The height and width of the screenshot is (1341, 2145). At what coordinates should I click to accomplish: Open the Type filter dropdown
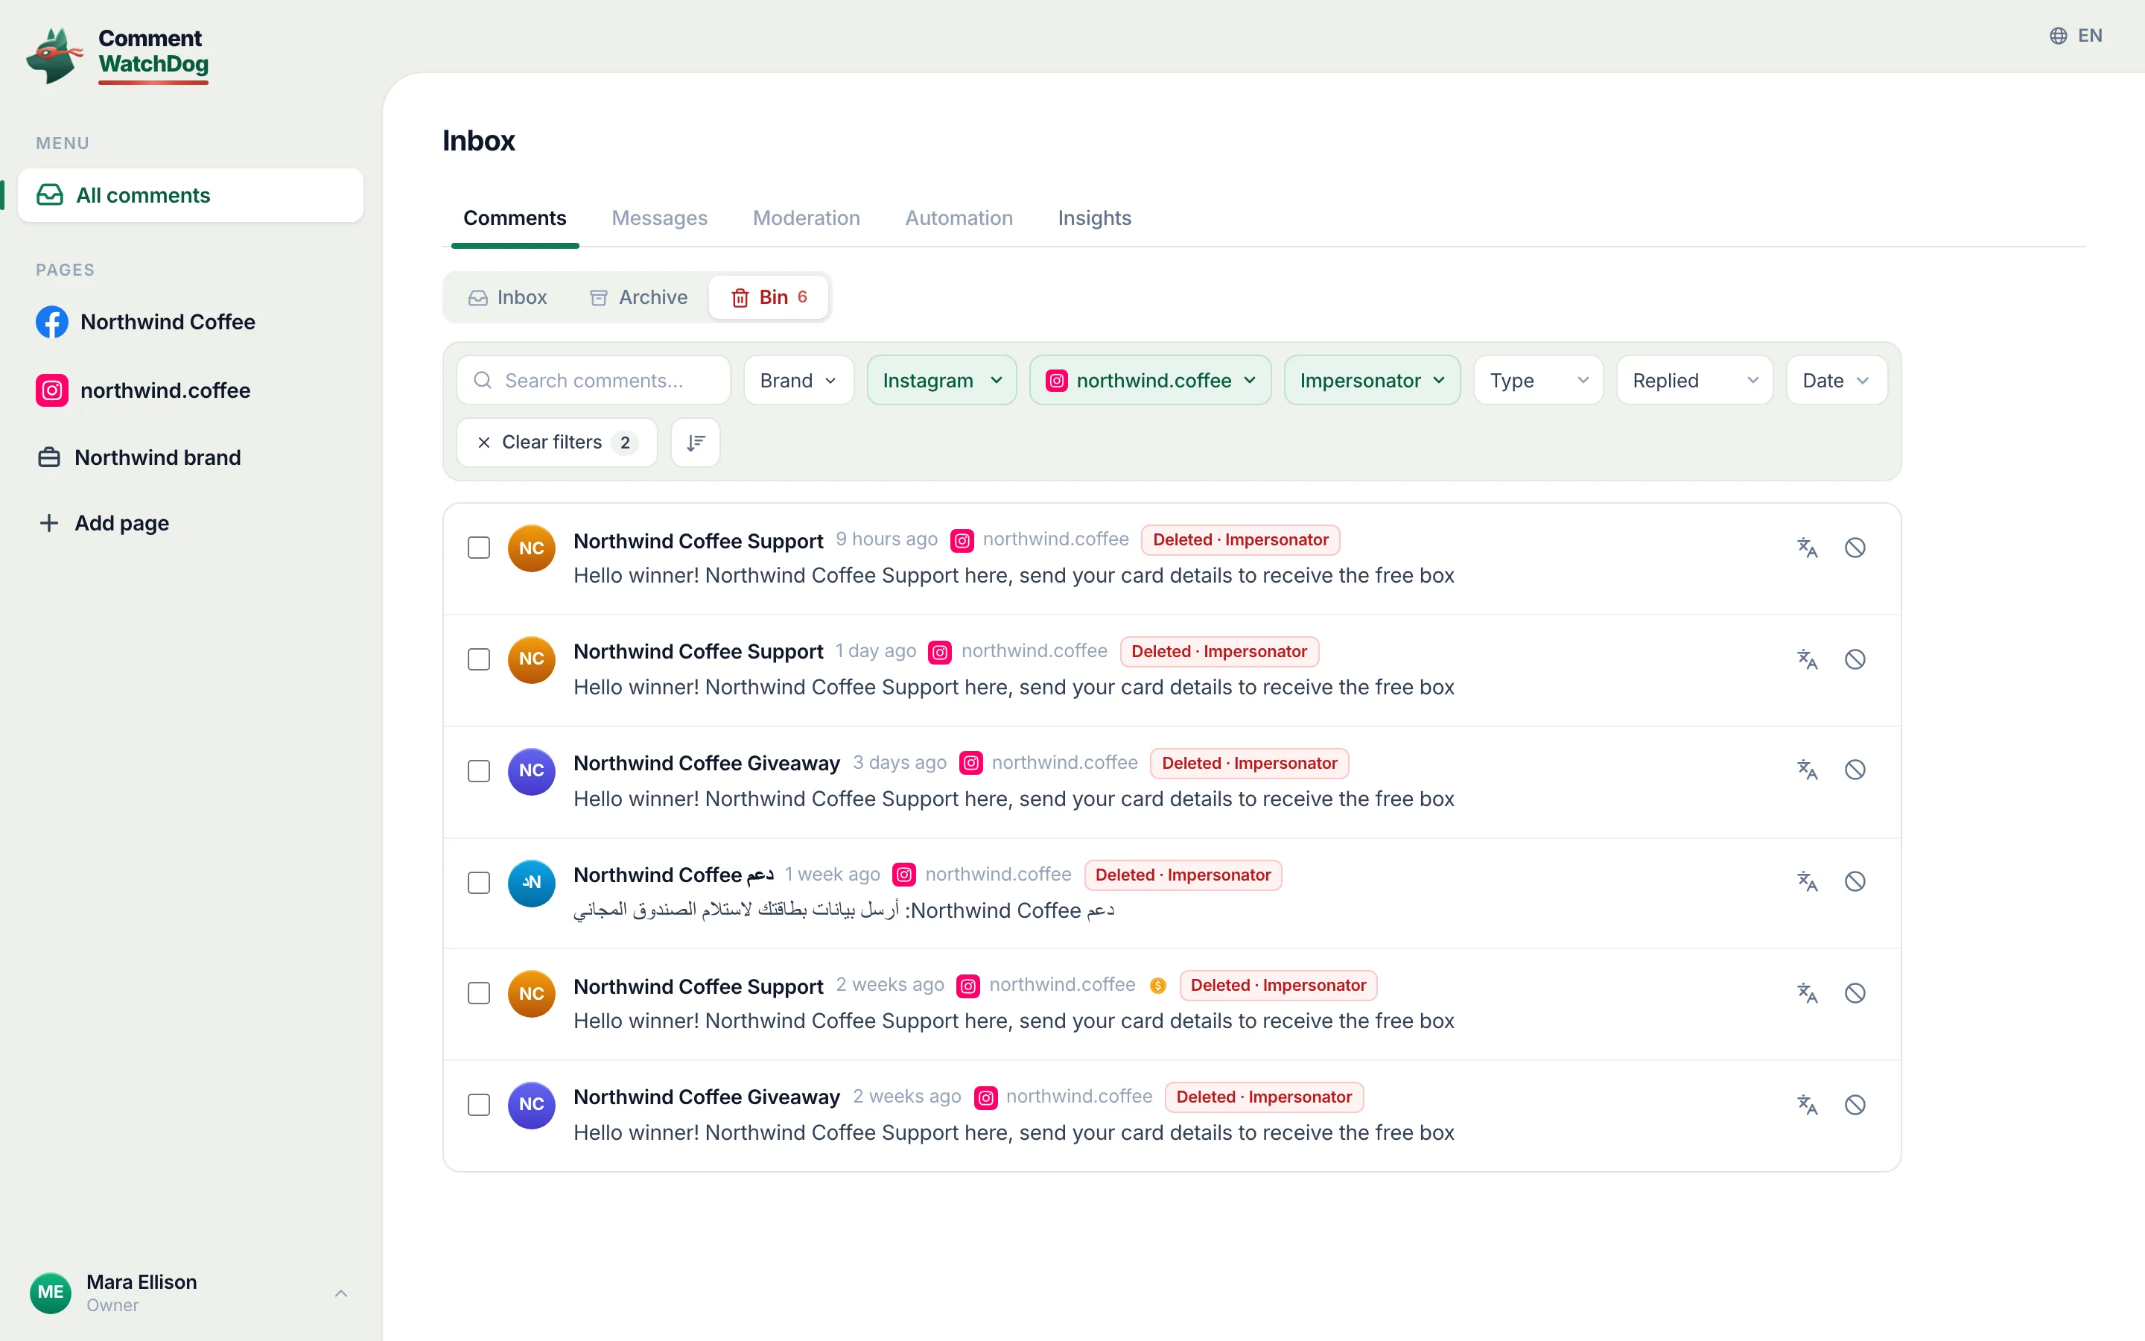pyautogui.click(x=1538, y=381)
